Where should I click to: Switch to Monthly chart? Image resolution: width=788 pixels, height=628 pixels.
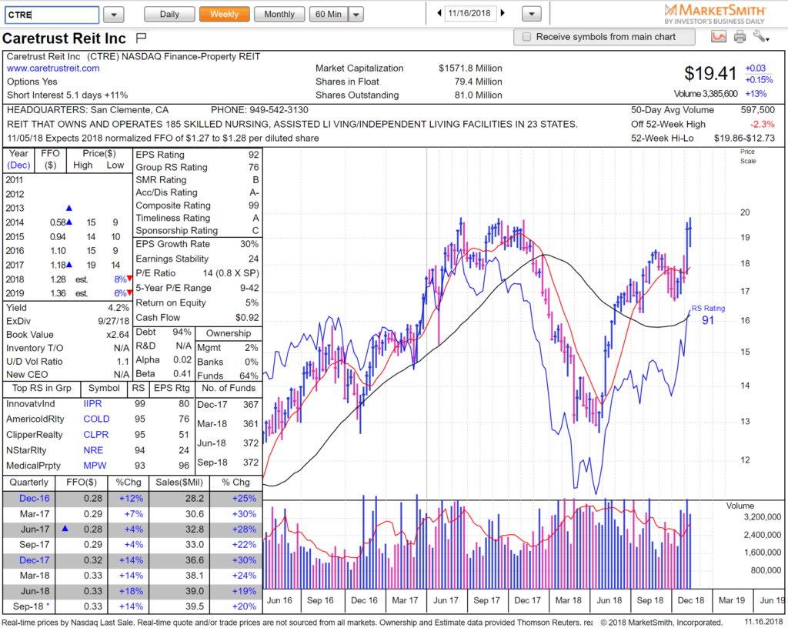[x=279, y=14]
